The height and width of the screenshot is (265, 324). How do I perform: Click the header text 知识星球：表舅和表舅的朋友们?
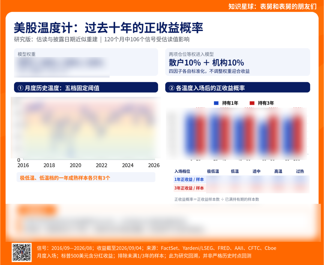coord(272,6)
